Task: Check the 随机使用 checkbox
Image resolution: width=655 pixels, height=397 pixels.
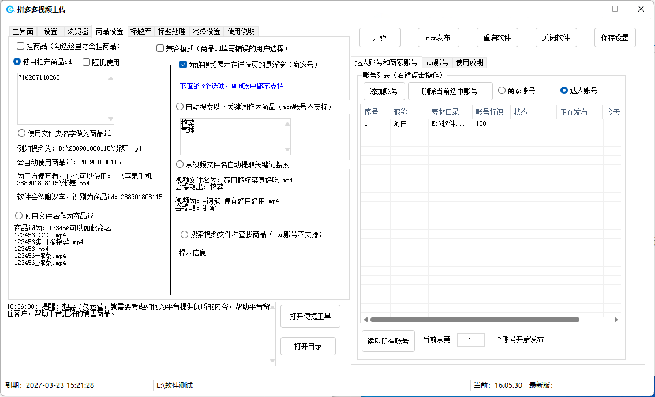Action: (x=86, y=62)
